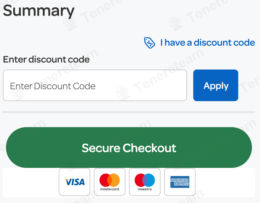Apply the entered discount code
This screenshot has height=203, width=260.
(x=216, y=86)
